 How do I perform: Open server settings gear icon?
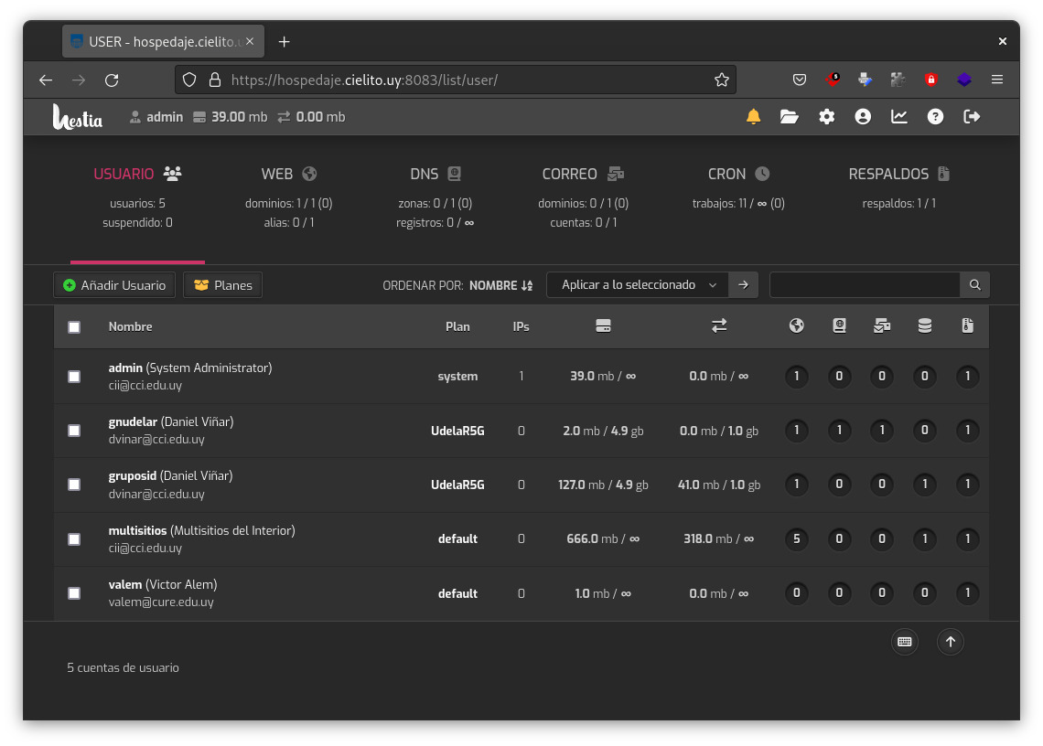coord(827,117)
